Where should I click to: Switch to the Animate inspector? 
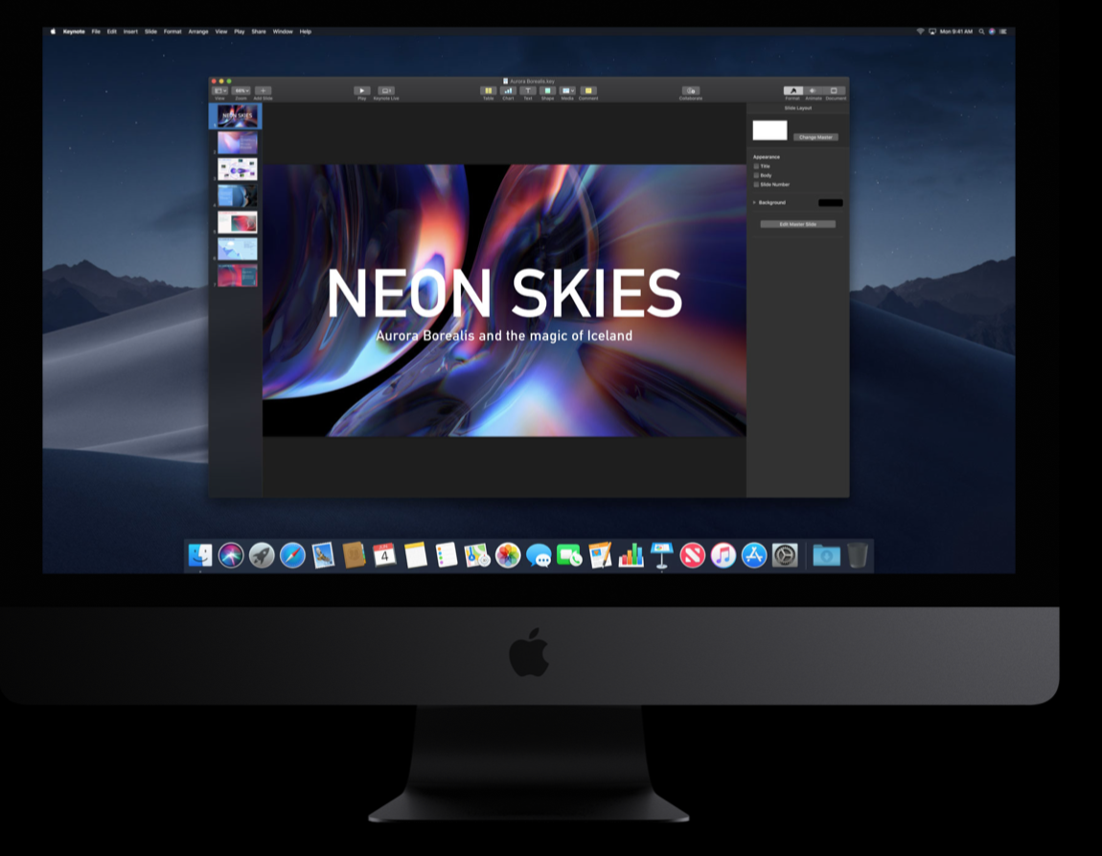814,91
